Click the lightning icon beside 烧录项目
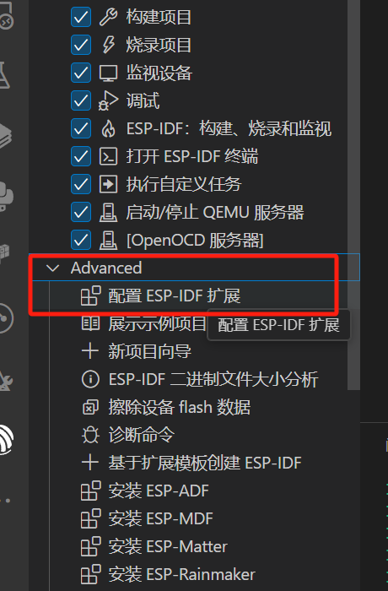Screen dimensions: 388x591 tap(109, 46)
